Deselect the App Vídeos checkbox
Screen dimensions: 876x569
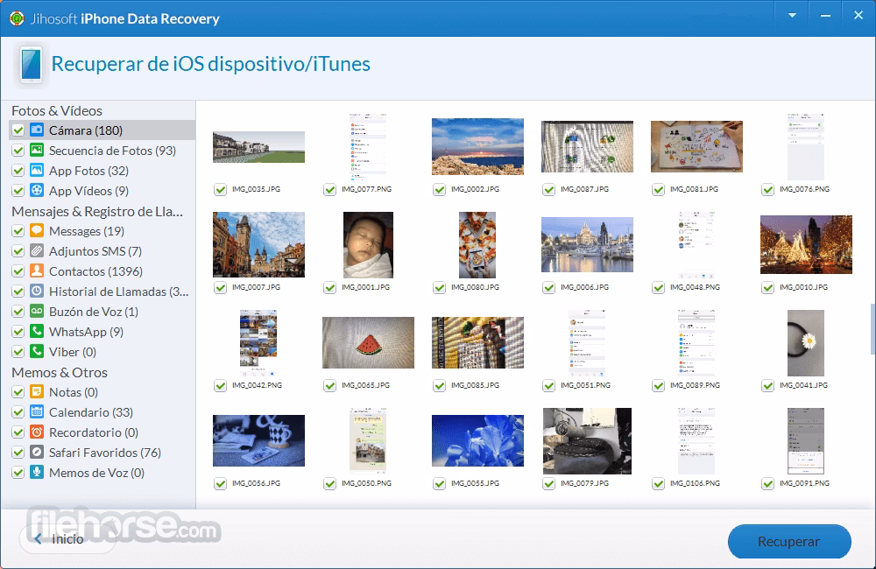click(18, 191)
